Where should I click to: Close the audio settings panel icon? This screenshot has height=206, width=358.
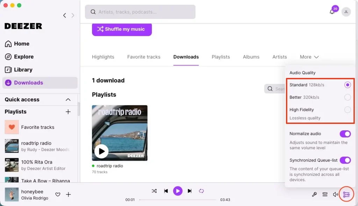coord(346,194)
